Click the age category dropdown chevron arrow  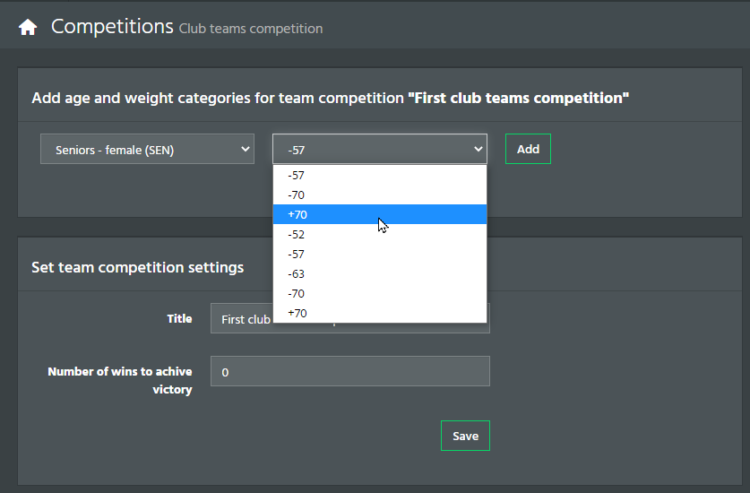(x=245, y=149)
